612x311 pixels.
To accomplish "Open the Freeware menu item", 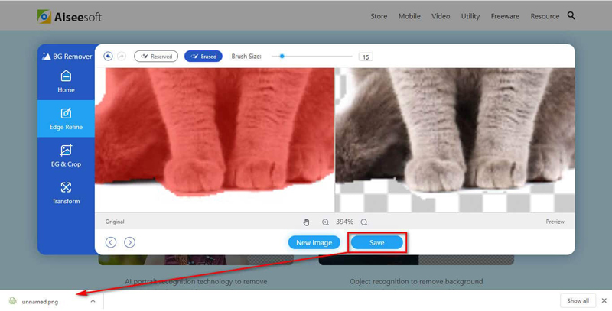I will click(505, 16).
